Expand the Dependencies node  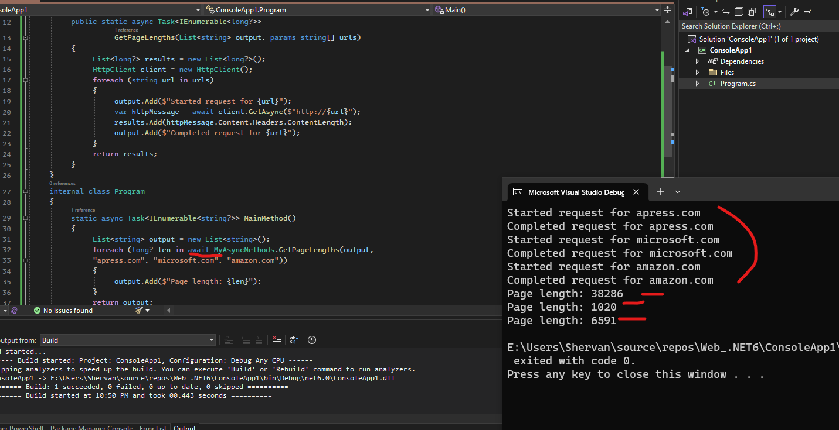coord(697,61)
